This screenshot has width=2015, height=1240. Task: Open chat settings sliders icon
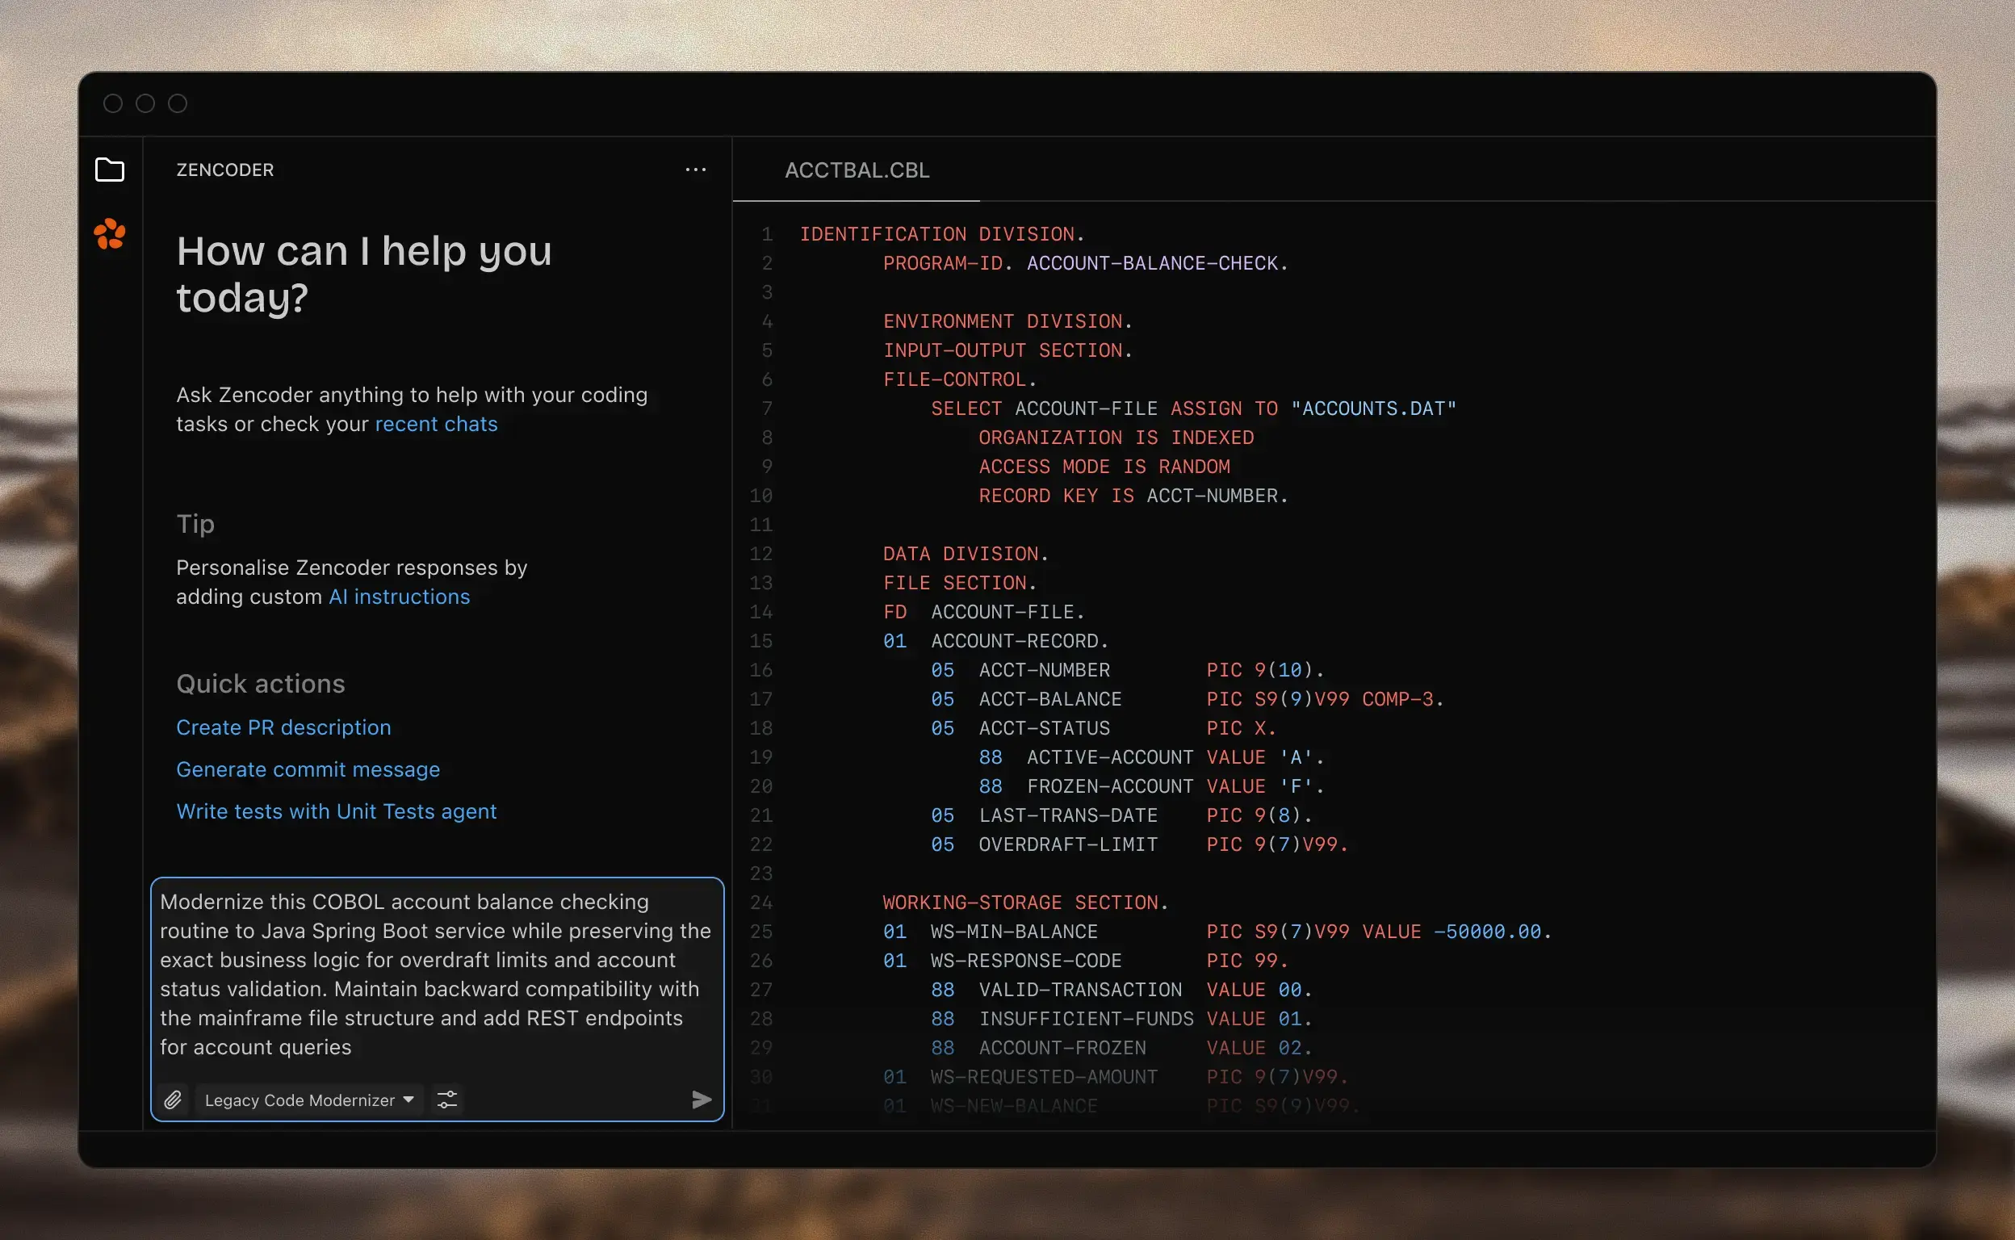pos(447,1100)
